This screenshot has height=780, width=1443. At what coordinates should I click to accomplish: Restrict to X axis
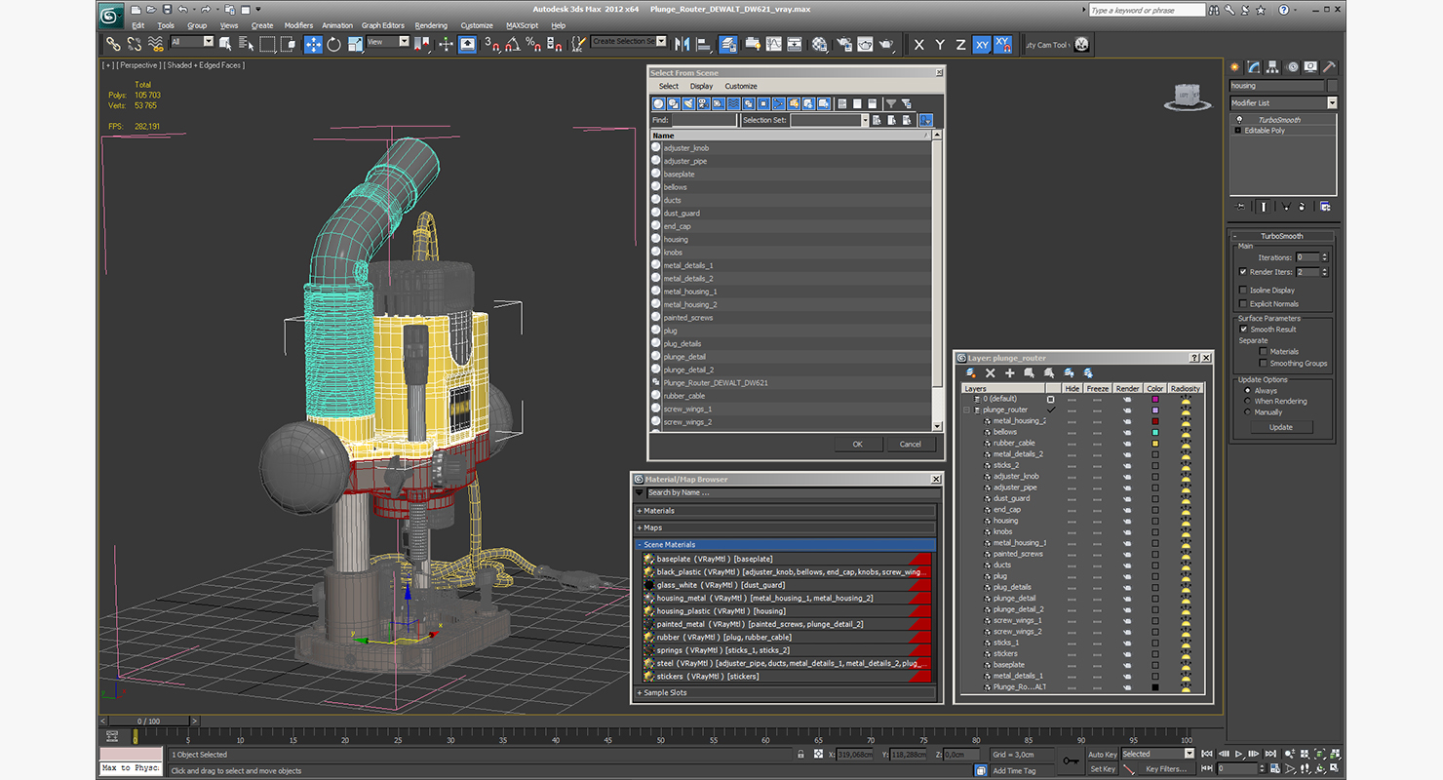coord(918,45)
